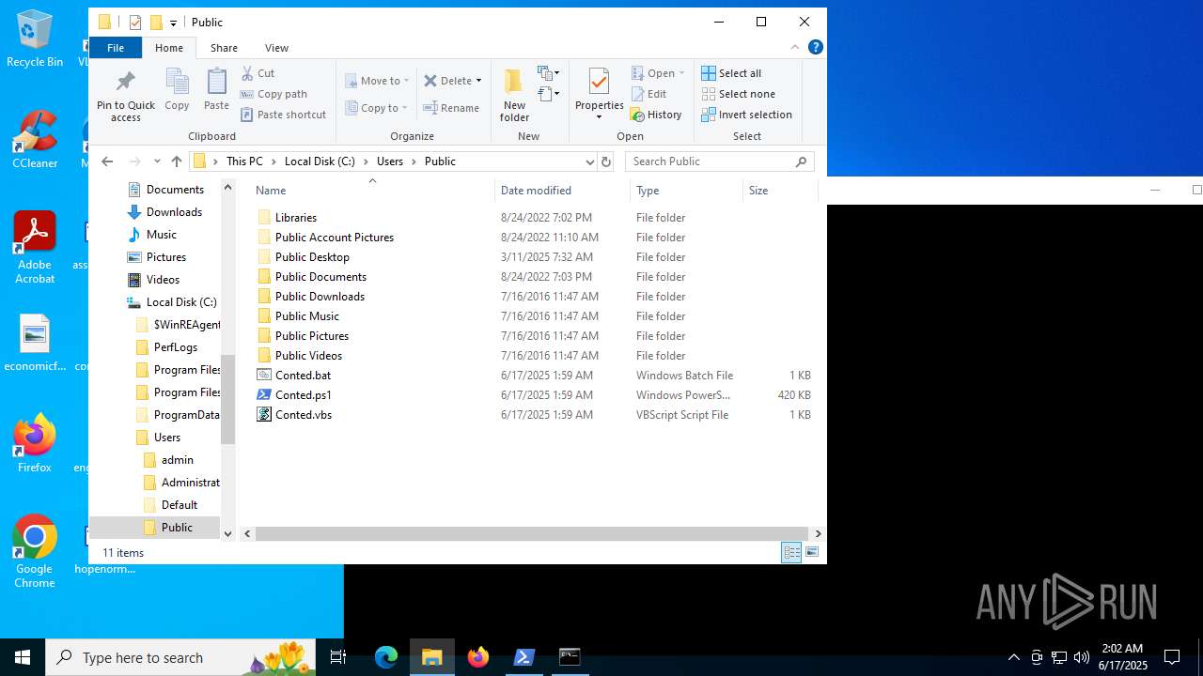Viewport: 1203px width, 676px height.
Task: Switch to Details view icon
Action: 791,553
